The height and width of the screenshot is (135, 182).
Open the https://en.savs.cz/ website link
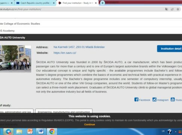pyautogui.click(x=65, y=53)
